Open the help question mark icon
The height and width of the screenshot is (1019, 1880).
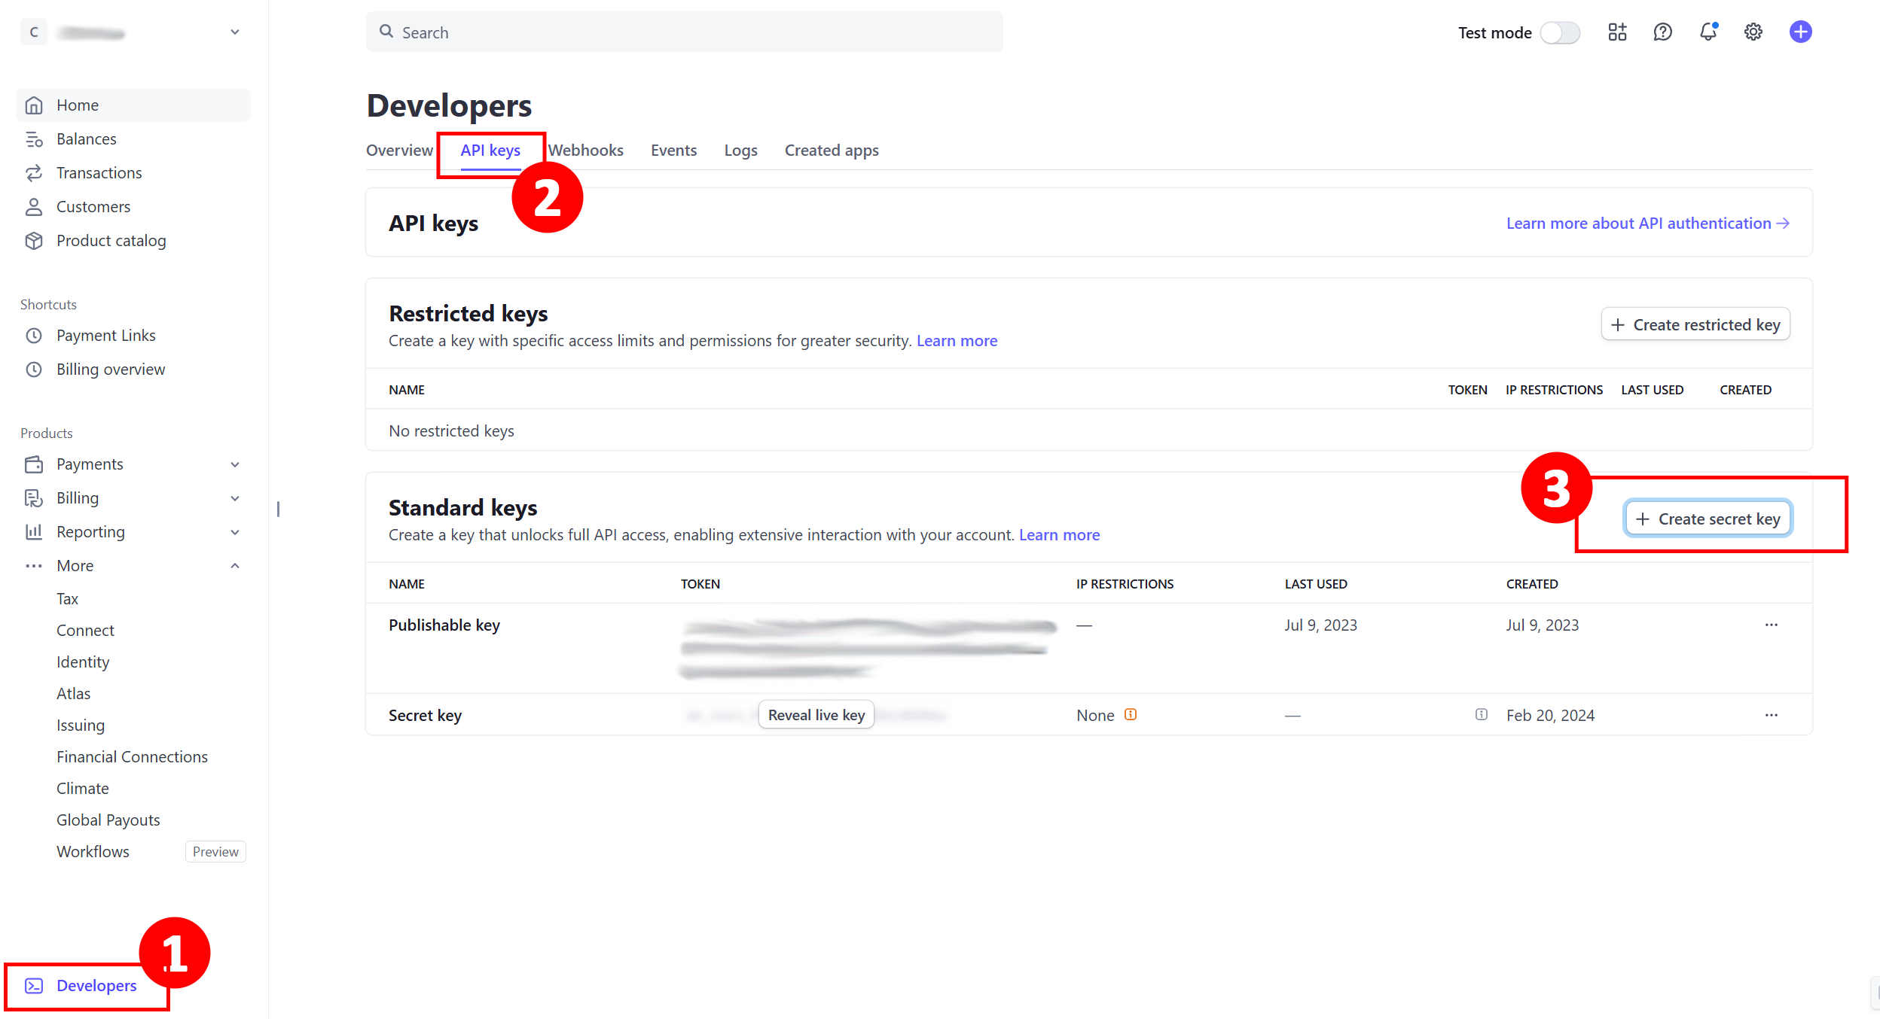(x=1662, y=32)
